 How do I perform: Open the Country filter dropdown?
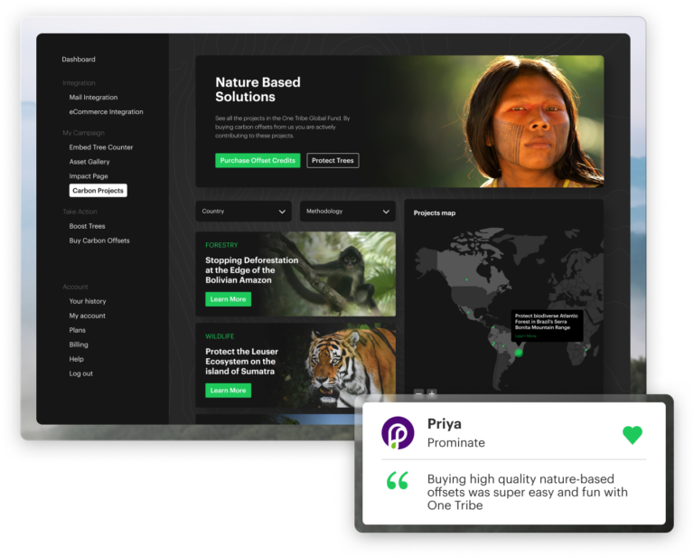click(x=243, y=212)
